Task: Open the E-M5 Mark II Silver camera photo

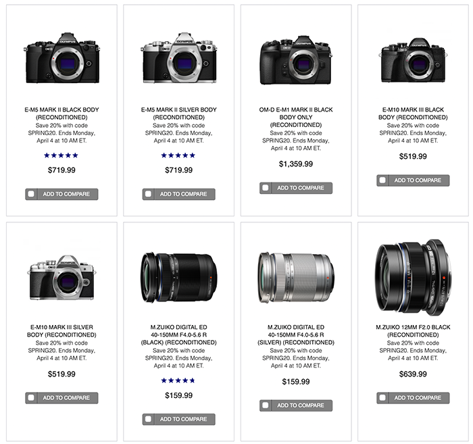Action: (x=178, y=58)
